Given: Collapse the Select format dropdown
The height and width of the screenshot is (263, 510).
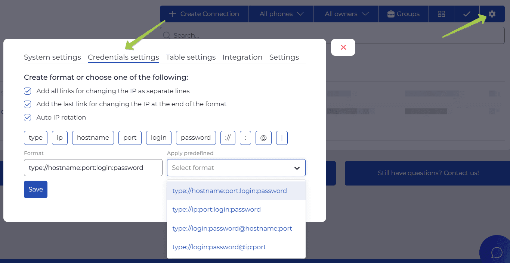Looking at the screenshot, I should tap(297, 168).
